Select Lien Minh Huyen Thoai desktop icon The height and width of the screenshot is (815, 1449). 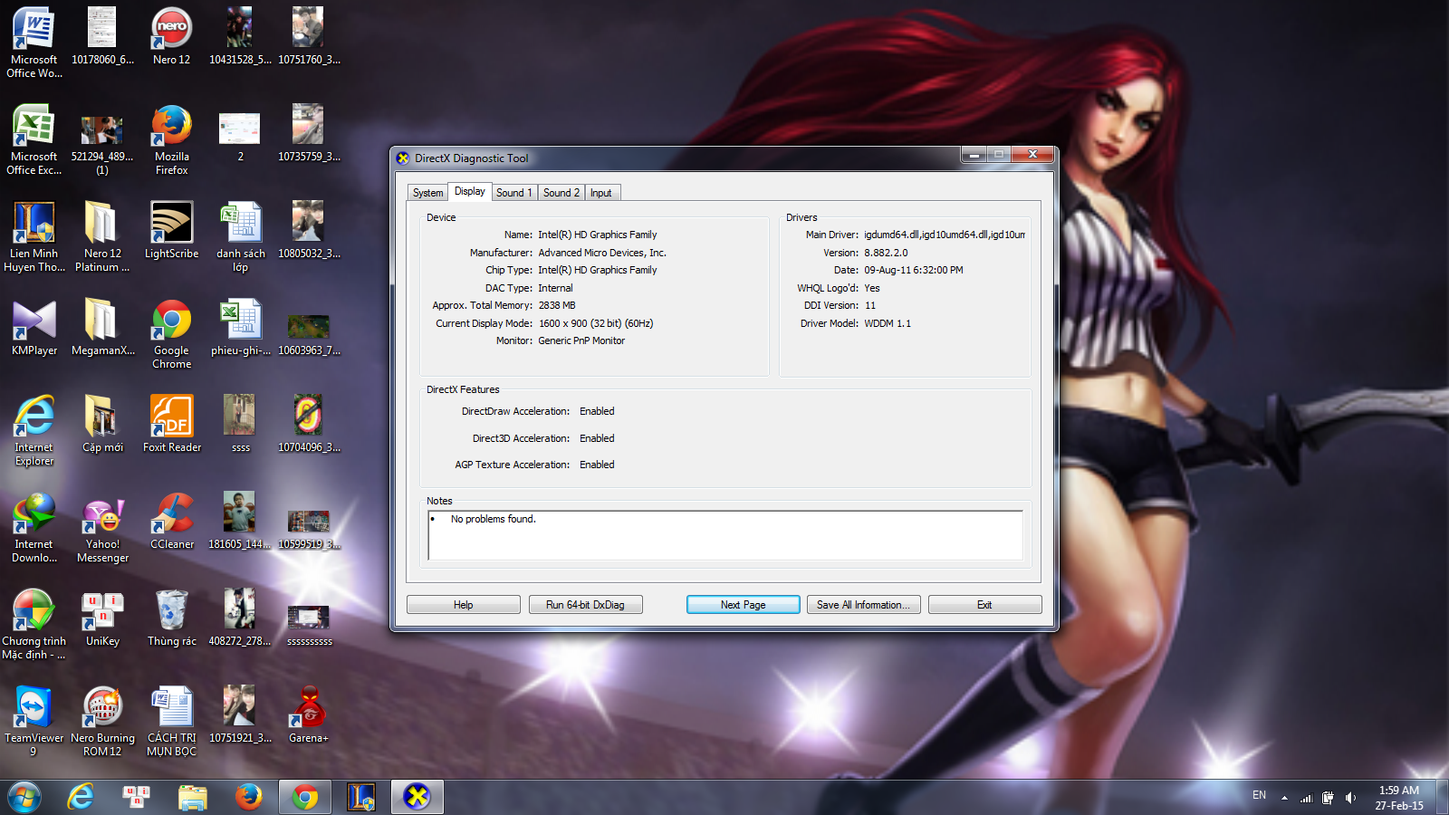pyautogui.click(x=34, y=236)
